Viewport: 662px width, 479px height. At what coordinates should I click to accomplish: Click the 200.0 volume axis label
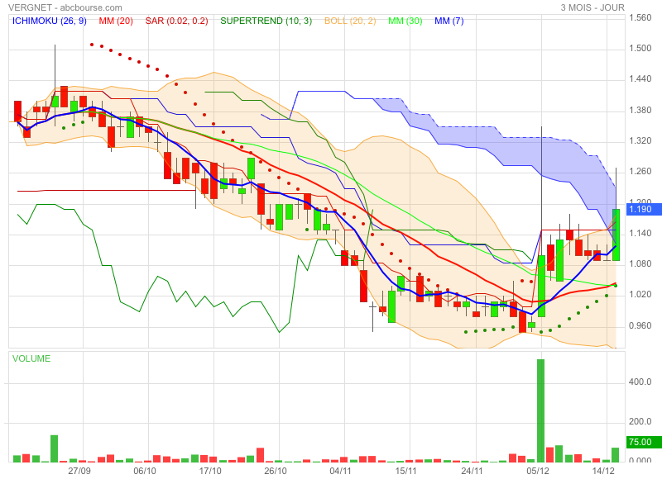[x=640, y=421]
